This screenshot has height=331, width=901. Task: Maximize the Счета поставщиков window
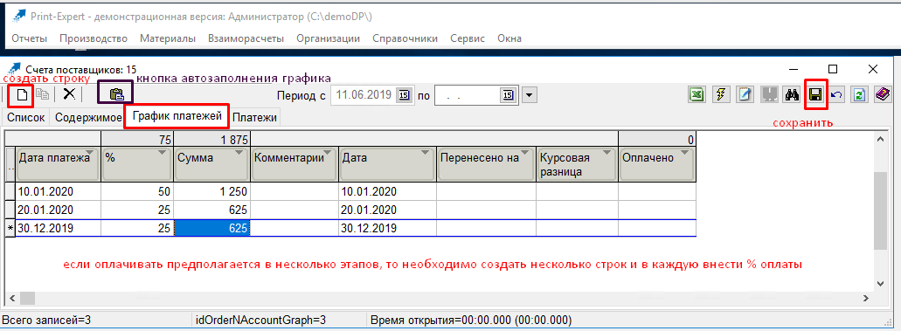832,69
